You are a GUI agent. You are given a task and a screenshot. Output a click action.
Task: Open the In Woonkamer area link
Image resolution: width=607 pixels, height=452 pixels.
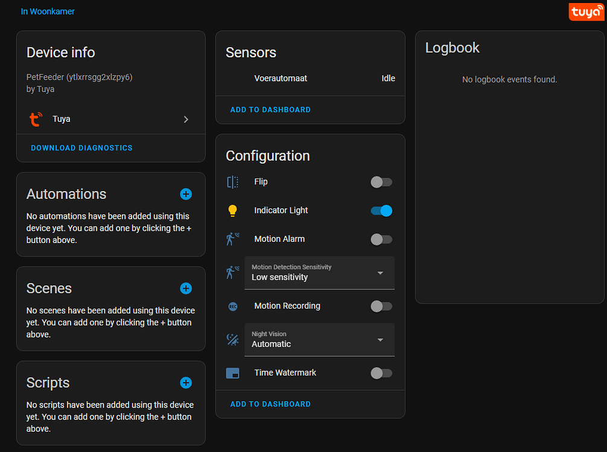tap(48, 11)
